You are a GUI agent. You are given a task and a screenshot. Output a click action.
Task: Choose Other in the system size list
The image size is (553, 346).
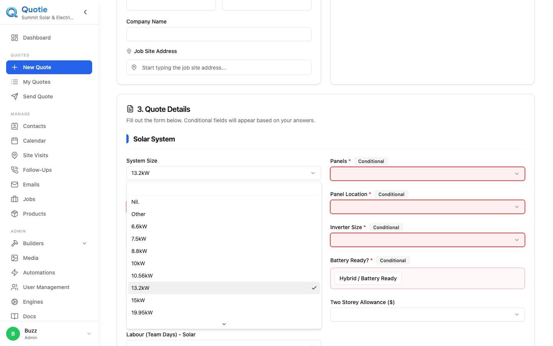coord(224,214)
